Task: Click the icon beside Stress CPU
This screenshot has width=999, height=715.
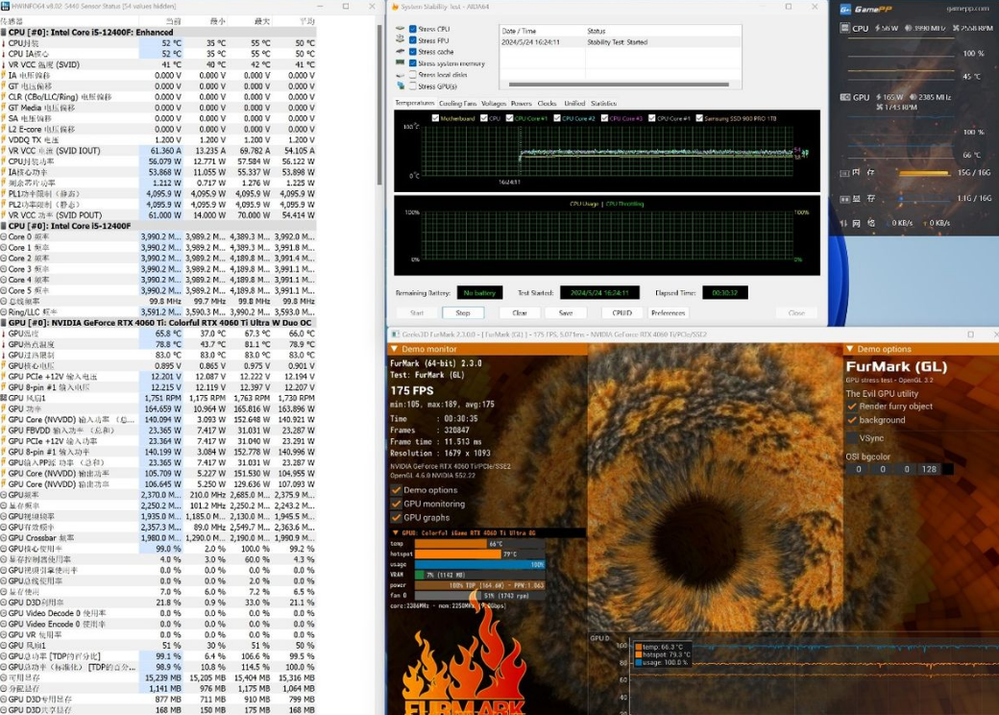Action: coord(401,29)
